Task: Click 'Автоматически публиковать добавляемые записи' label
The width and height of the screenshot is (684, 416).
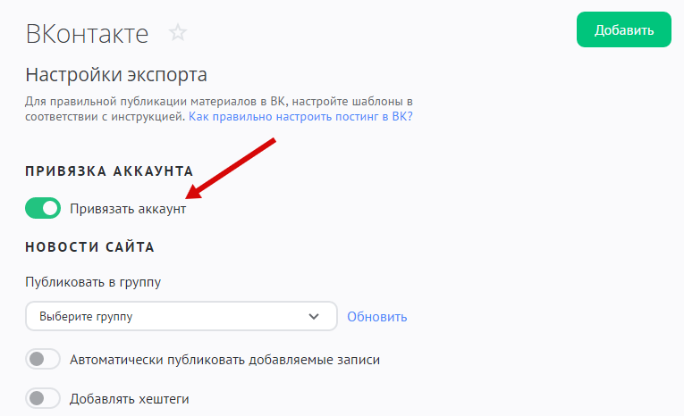Action: [x=224, y=360]
